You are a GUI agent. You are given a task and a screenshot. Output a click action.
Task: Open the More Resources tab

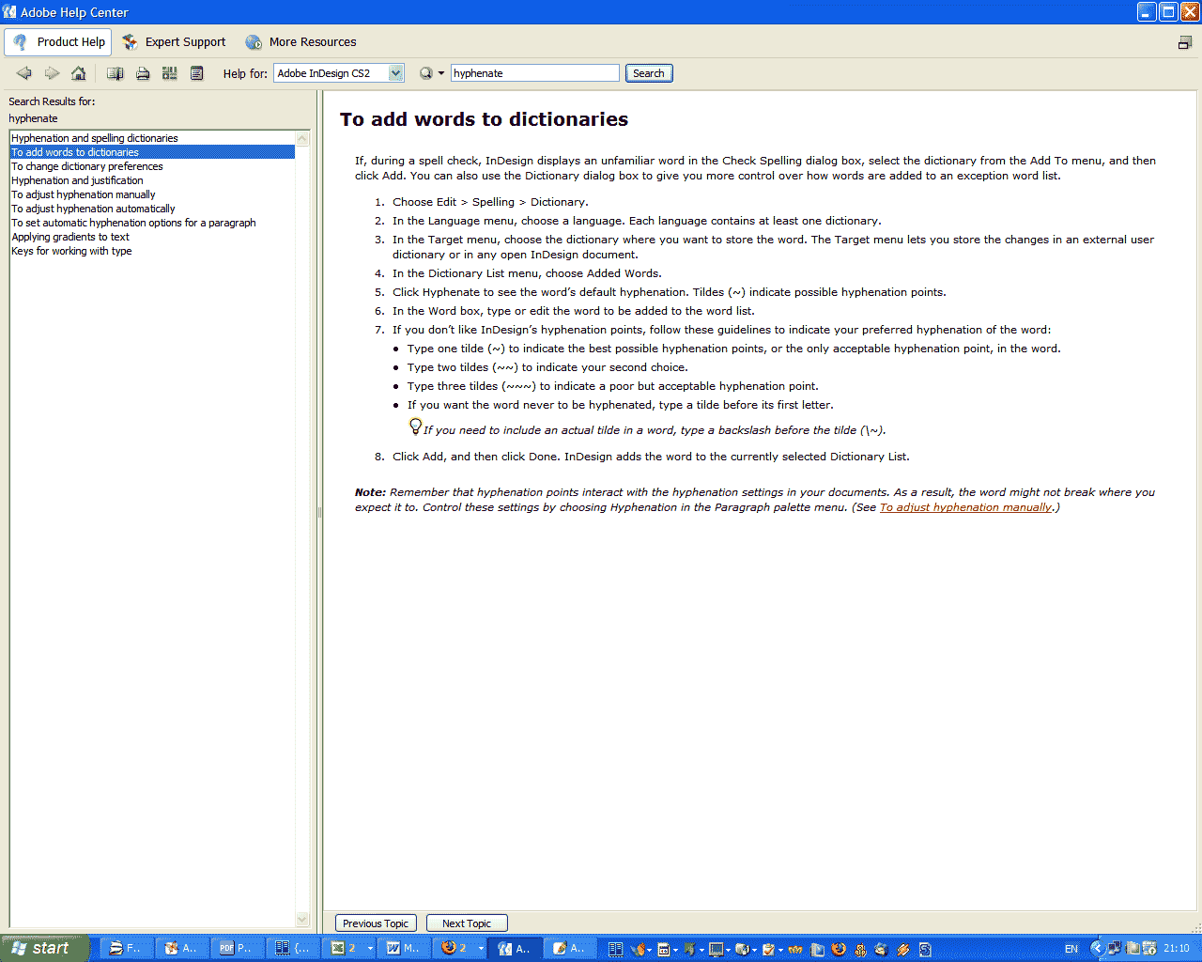pos(300,42)
